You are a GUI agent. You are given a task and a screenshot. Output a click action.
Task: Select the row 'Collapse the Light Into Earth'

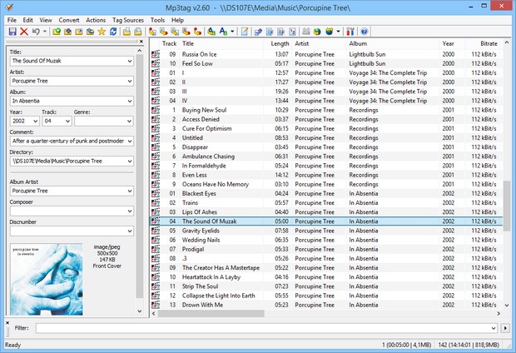point(326,296)
